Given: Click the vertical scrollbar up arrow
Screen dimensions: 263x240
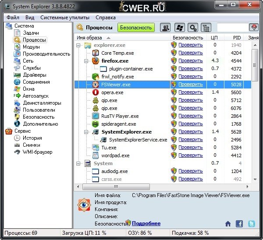Looking at the screenshot, I should point(255,45).
